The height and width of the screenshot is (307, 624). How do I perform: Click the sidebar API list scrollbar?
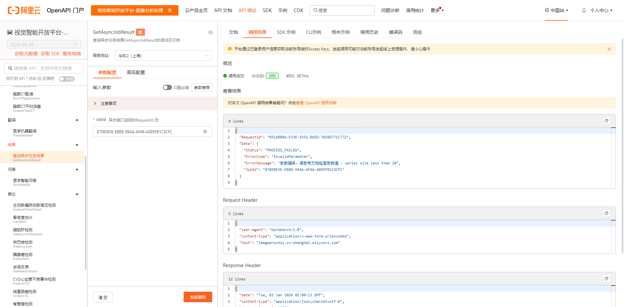[86, 213]
